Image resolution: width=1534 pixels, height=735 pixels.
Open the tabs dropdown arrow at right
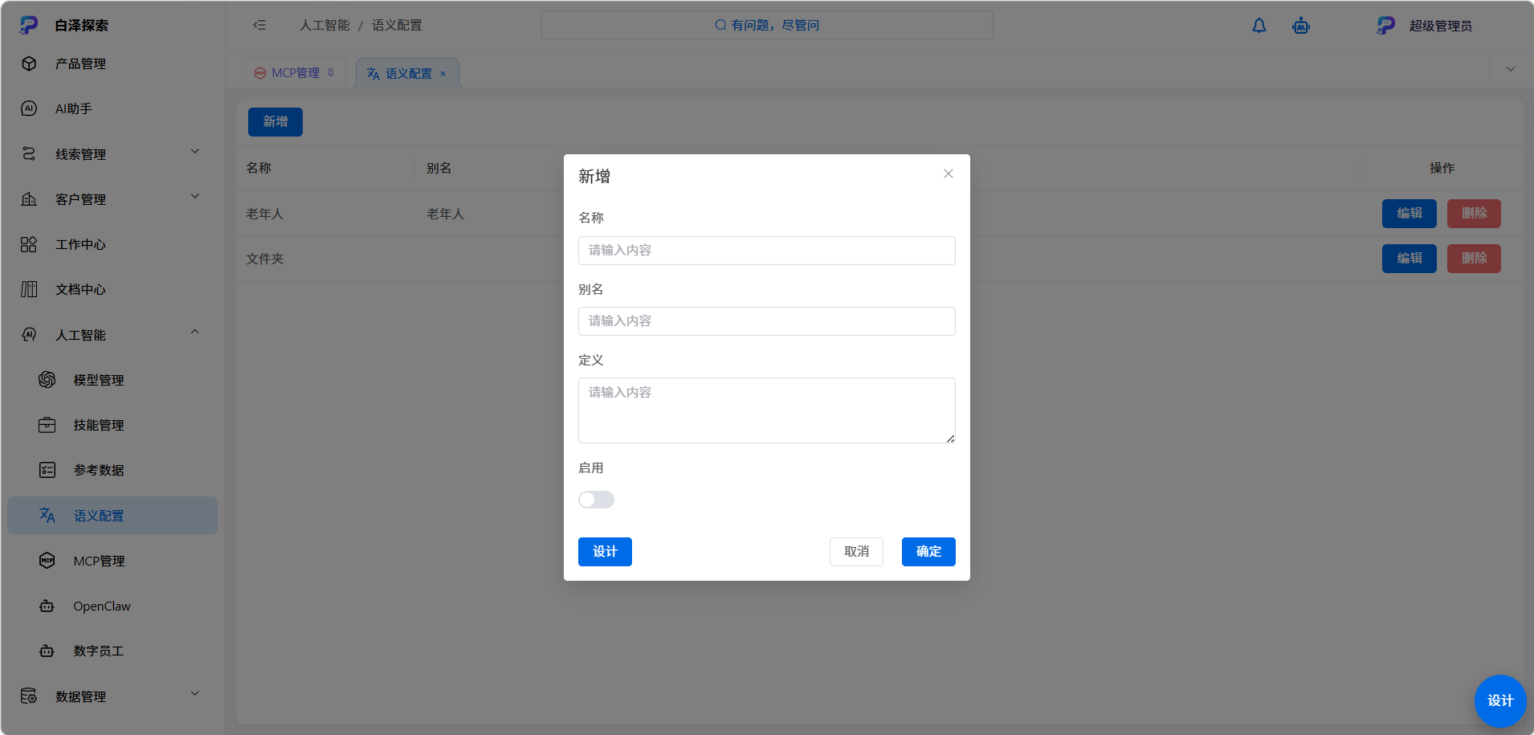(x=1511, y=69)
